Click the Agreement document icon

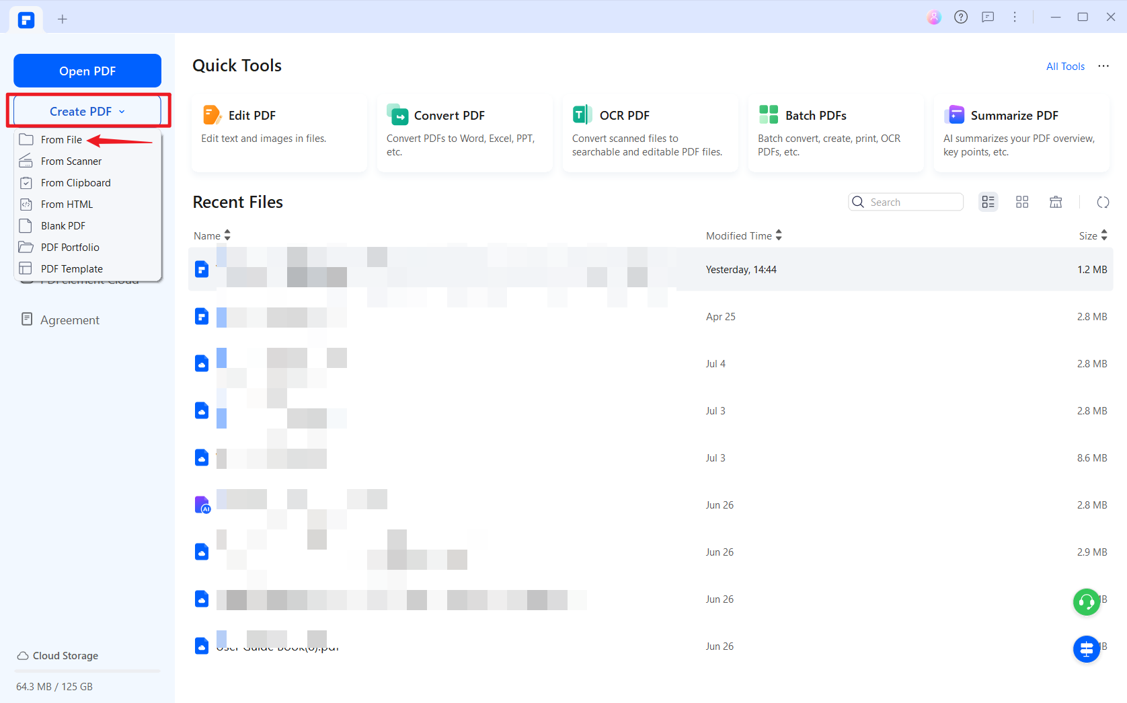pos(27,320)
